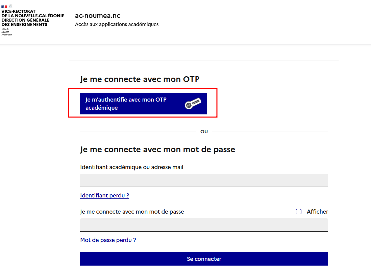371x272 pixels.
Task: Click the "DIRECTION GÉNÉRALE" header line
Action: coord(25,20)
